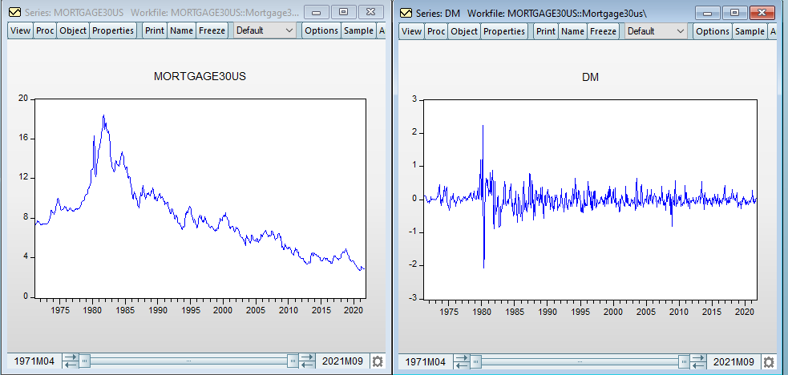Click Sample in MORTGAGE30US window
The height and width of the screenshot is (375, 788).
[x=358, y=30]
